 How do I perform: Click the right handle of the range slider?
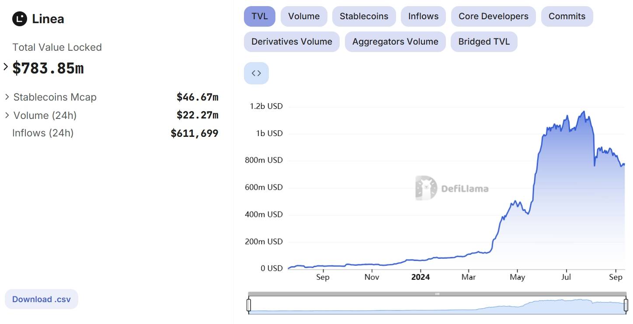[x=626, y=305]
